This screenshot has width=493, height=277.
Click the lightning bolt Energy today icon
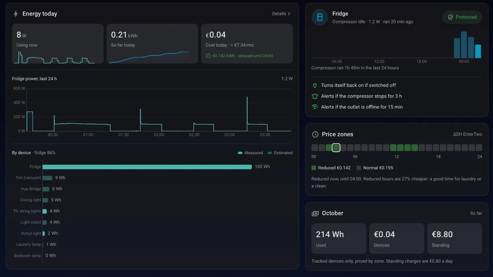coord(16,14)
